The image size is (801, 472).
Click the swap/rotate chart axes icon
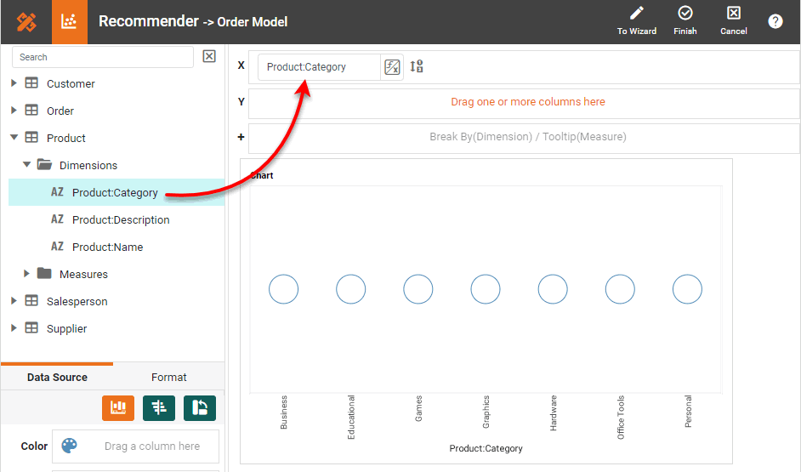[x=200, y=408]
